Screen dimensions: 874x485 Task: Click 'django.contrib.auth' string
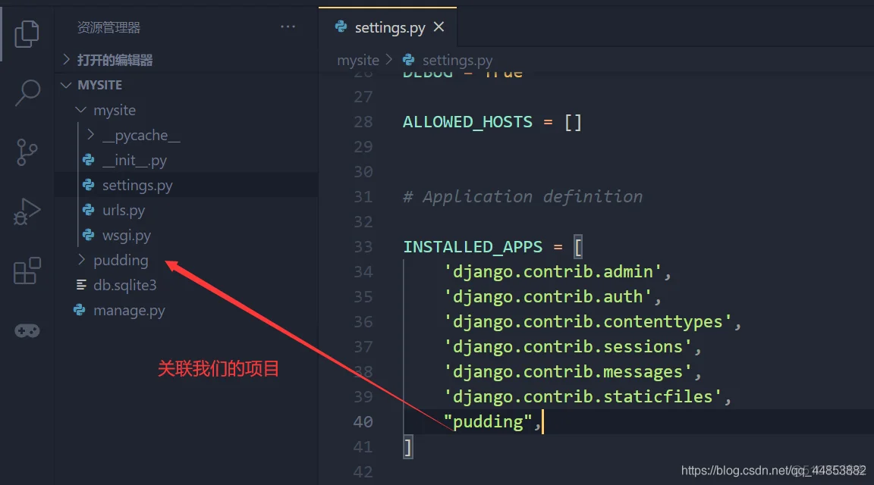click(548, 297)
